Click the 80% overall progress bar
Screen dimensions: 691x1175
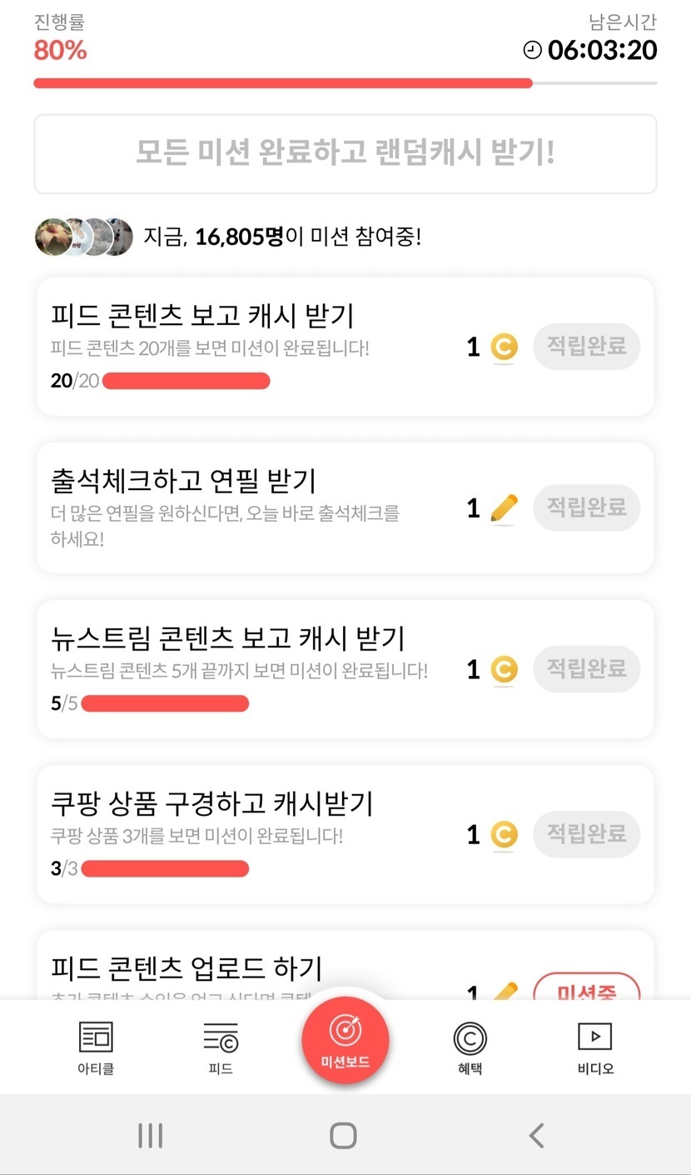click(345, 83)
